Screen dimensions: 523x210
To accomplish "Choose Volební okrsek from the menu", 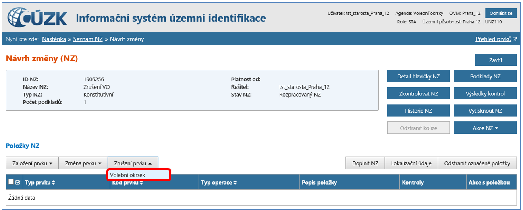I will pyautogui.click(x=127, y=175).
